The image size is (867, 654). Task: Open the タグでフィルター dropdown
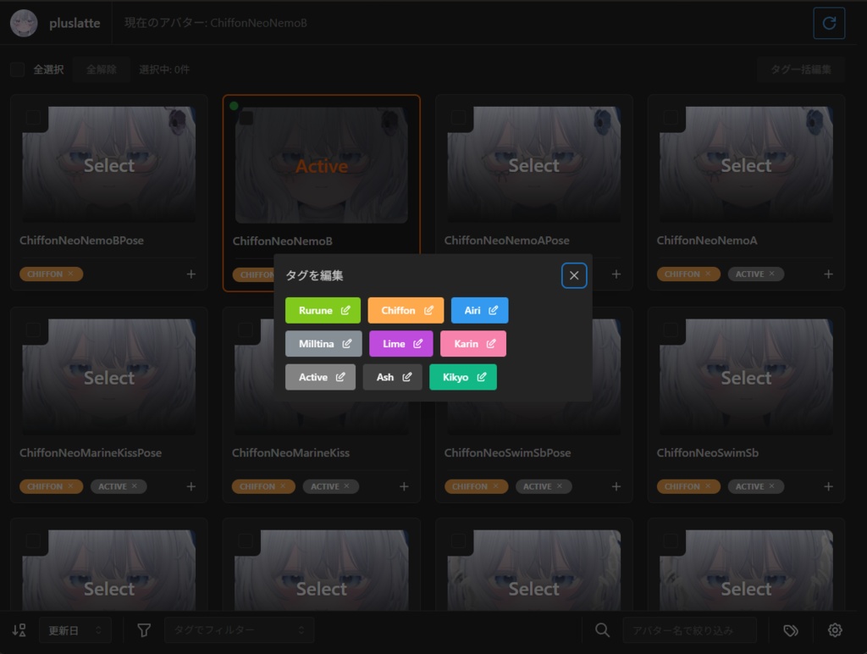pyautogui.click(x=240, y=630)
